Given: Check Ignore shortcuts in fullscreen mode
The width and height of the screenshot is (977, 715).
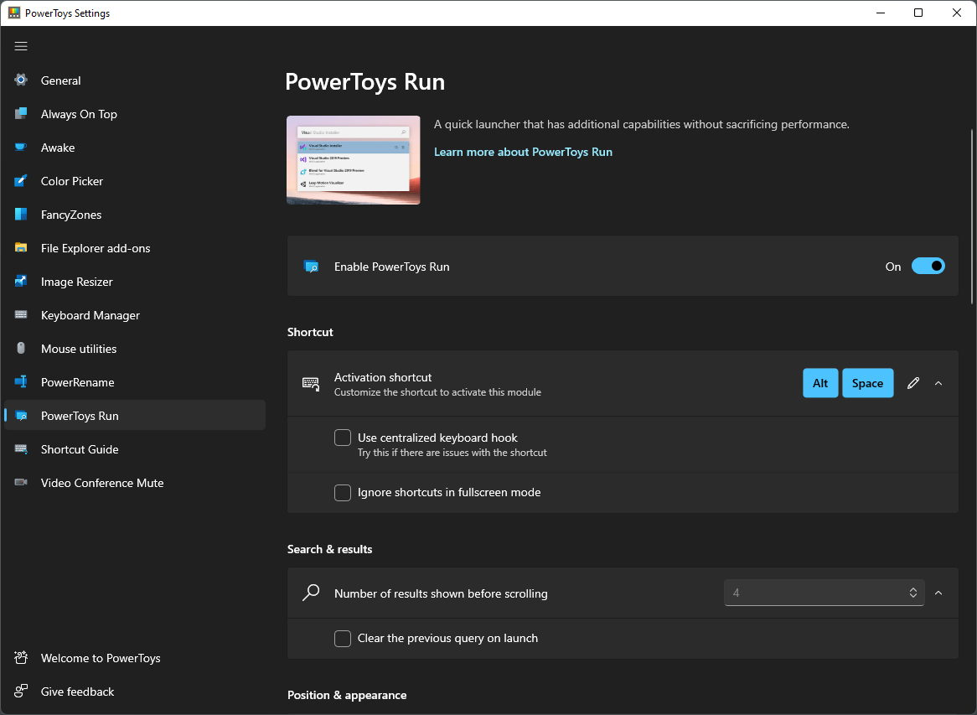Looking at the screenshot, I should (x=343, y=493).
